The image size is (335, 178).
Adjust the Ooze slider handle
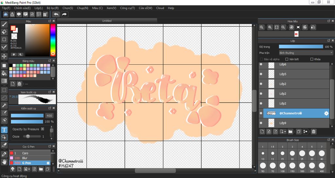click(28, 137)
